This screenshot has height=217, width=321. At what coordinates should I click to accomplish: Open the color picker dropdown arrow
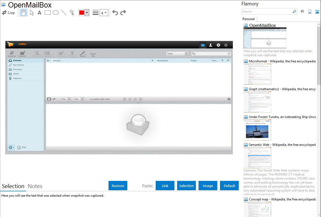pyautogui.click(x=87, y=13)
